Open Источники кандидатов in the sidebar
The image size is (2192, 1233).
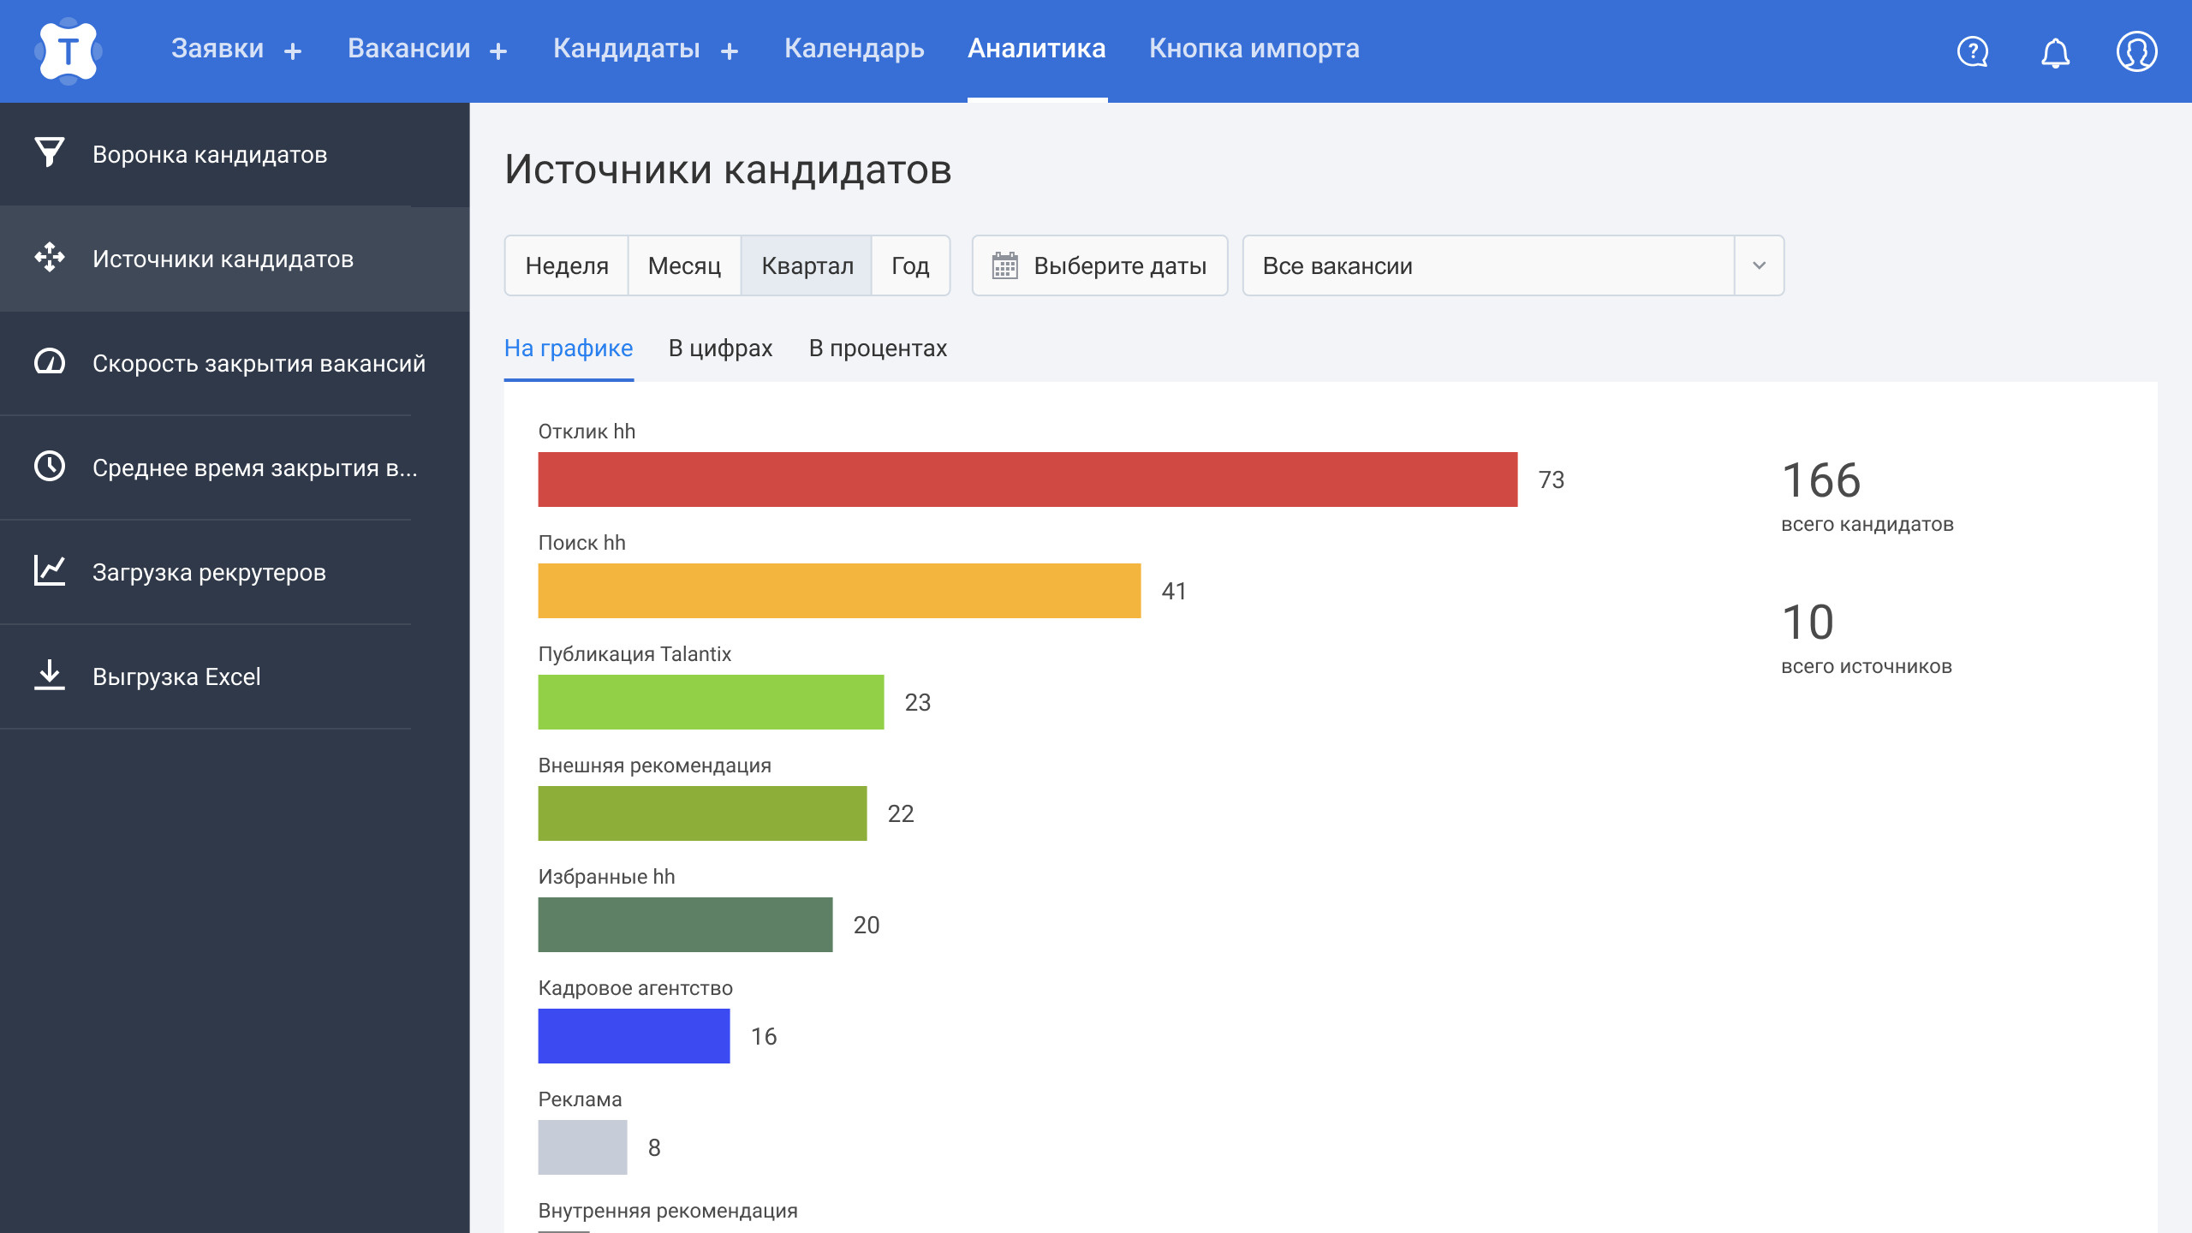point(235,259)
